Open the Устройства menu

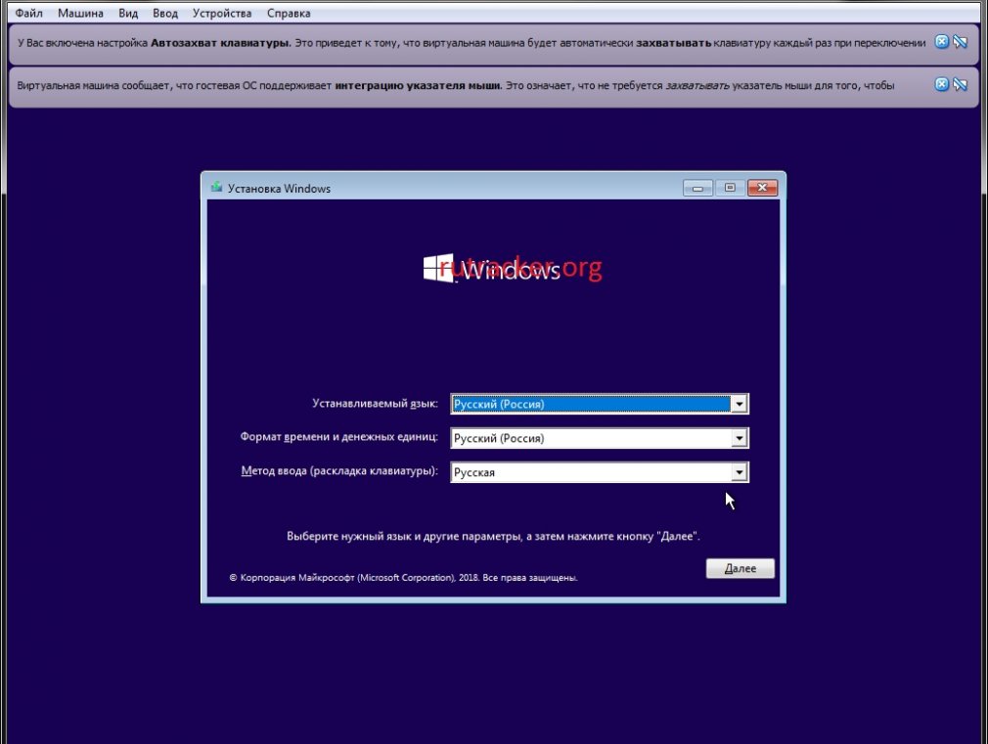[x=222, y=14]
